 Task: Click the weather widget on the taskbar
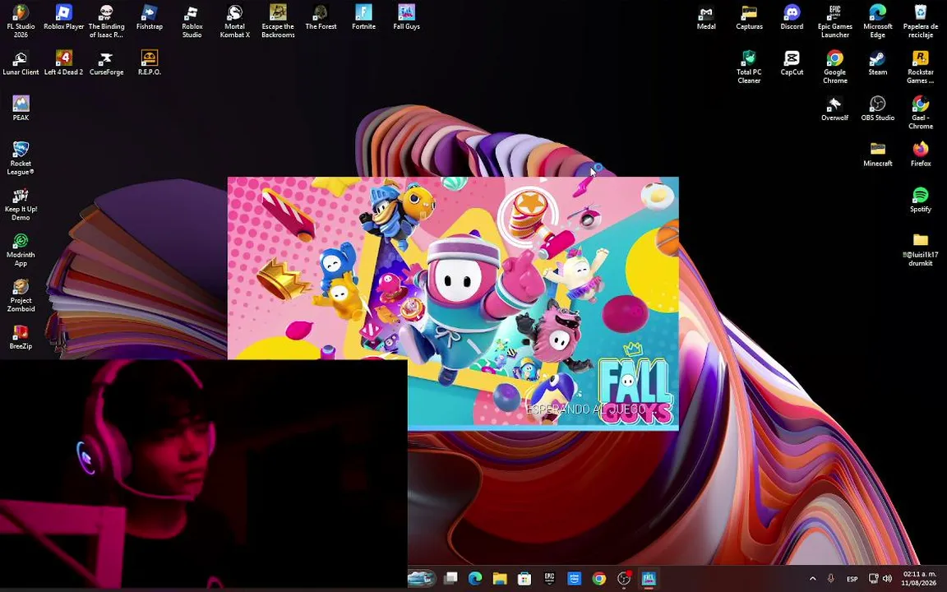point(421,579)
